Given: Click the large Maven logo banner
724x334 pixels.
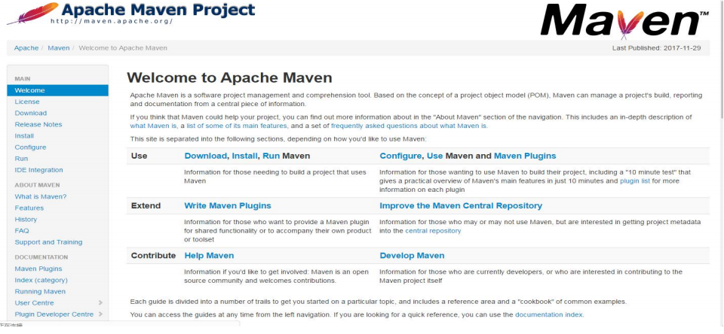Looking at the screenshot, I should [625, 20].
